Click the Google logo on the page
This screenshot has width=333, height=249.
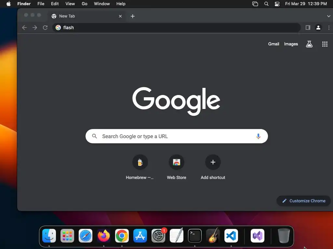pos(176,101)
